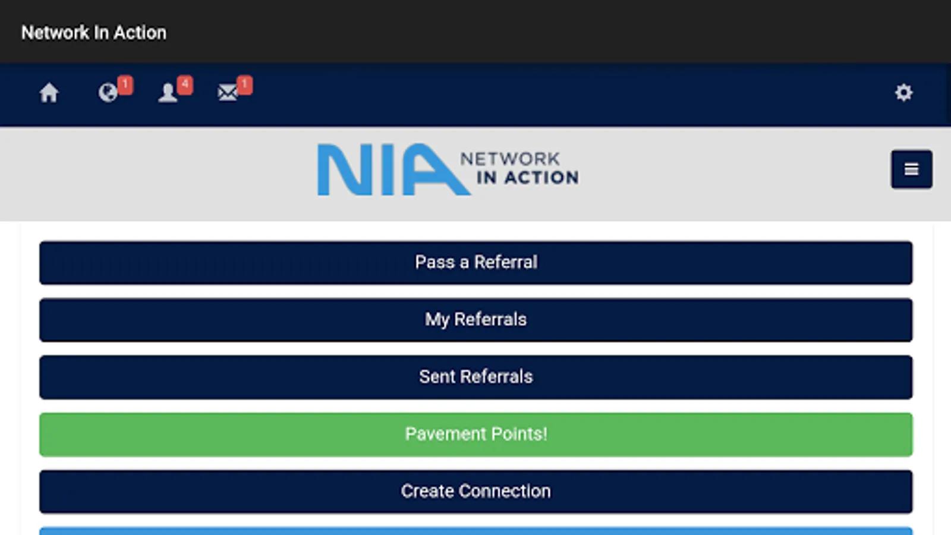Open Pavement Points!
951x535 pixels.
(475, 435)
